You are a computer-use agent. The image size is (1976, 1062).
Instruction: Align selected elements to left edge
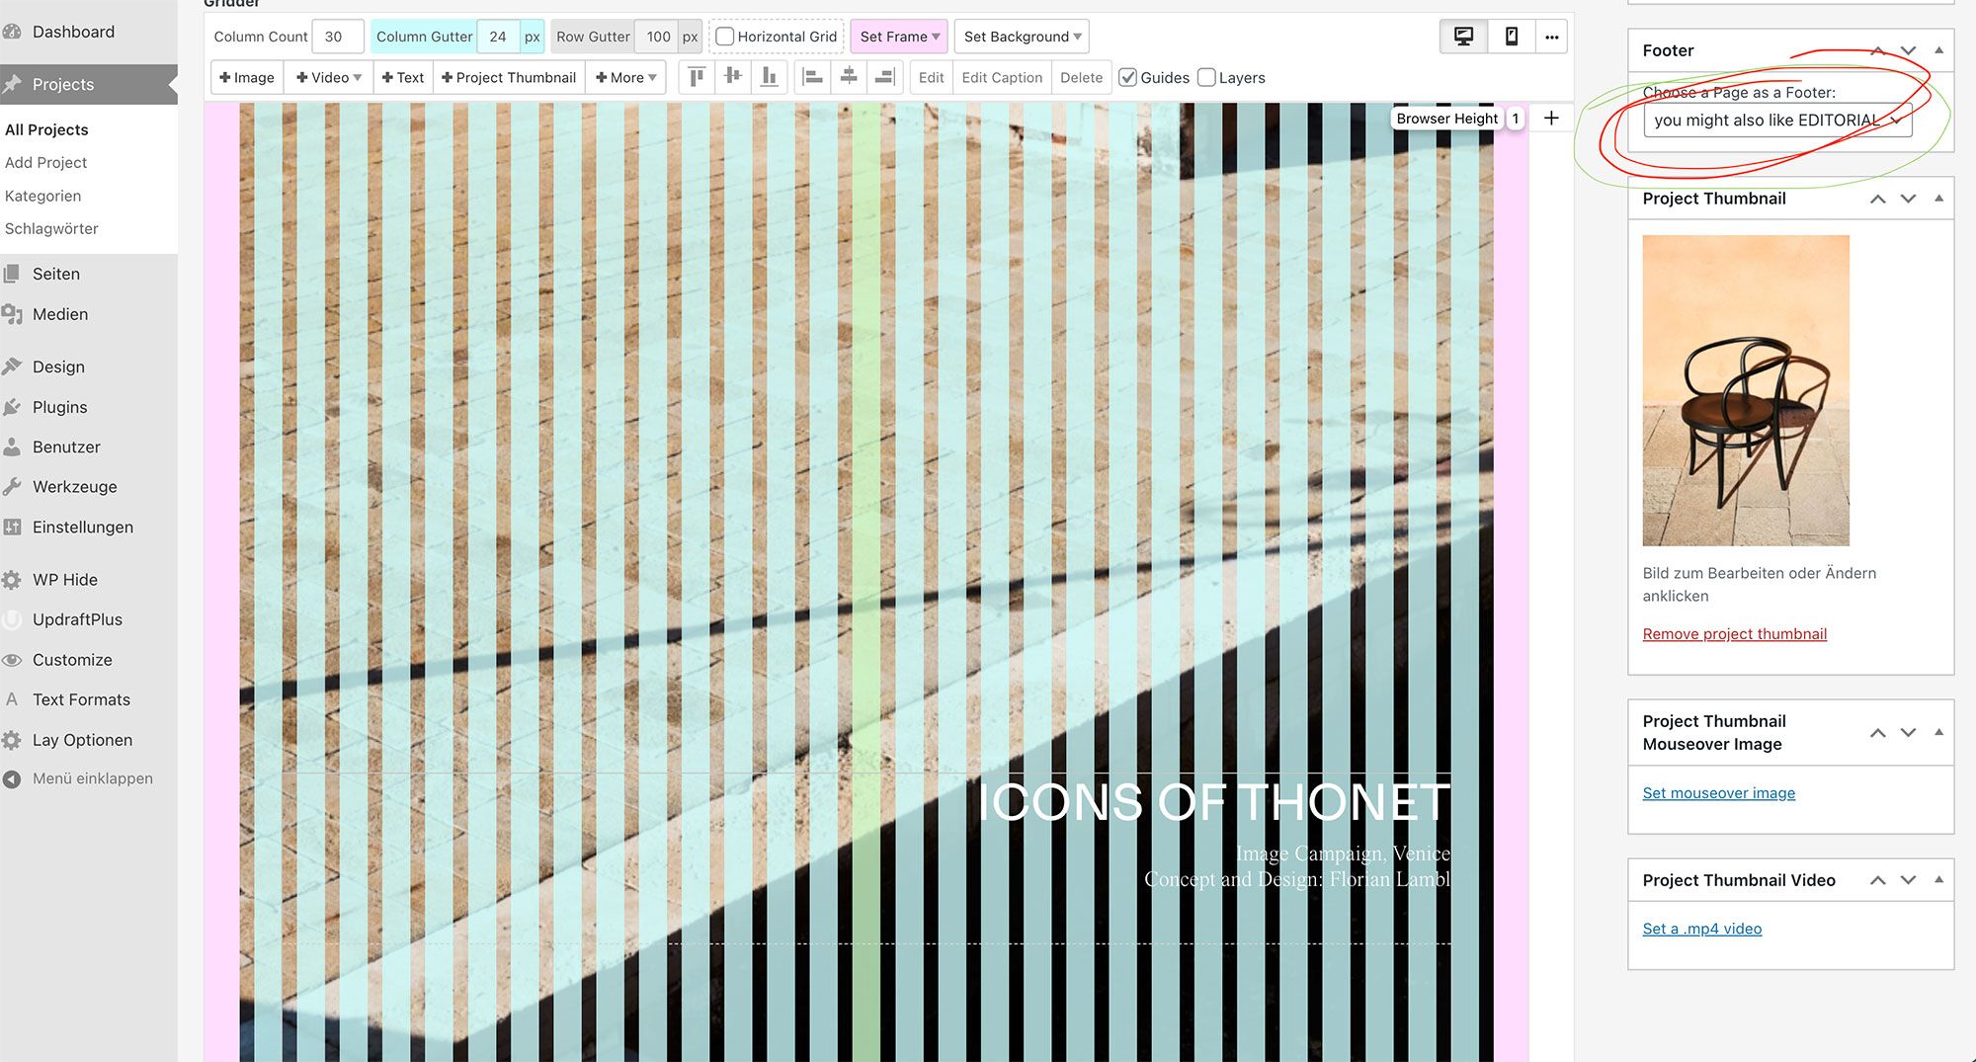812,77
